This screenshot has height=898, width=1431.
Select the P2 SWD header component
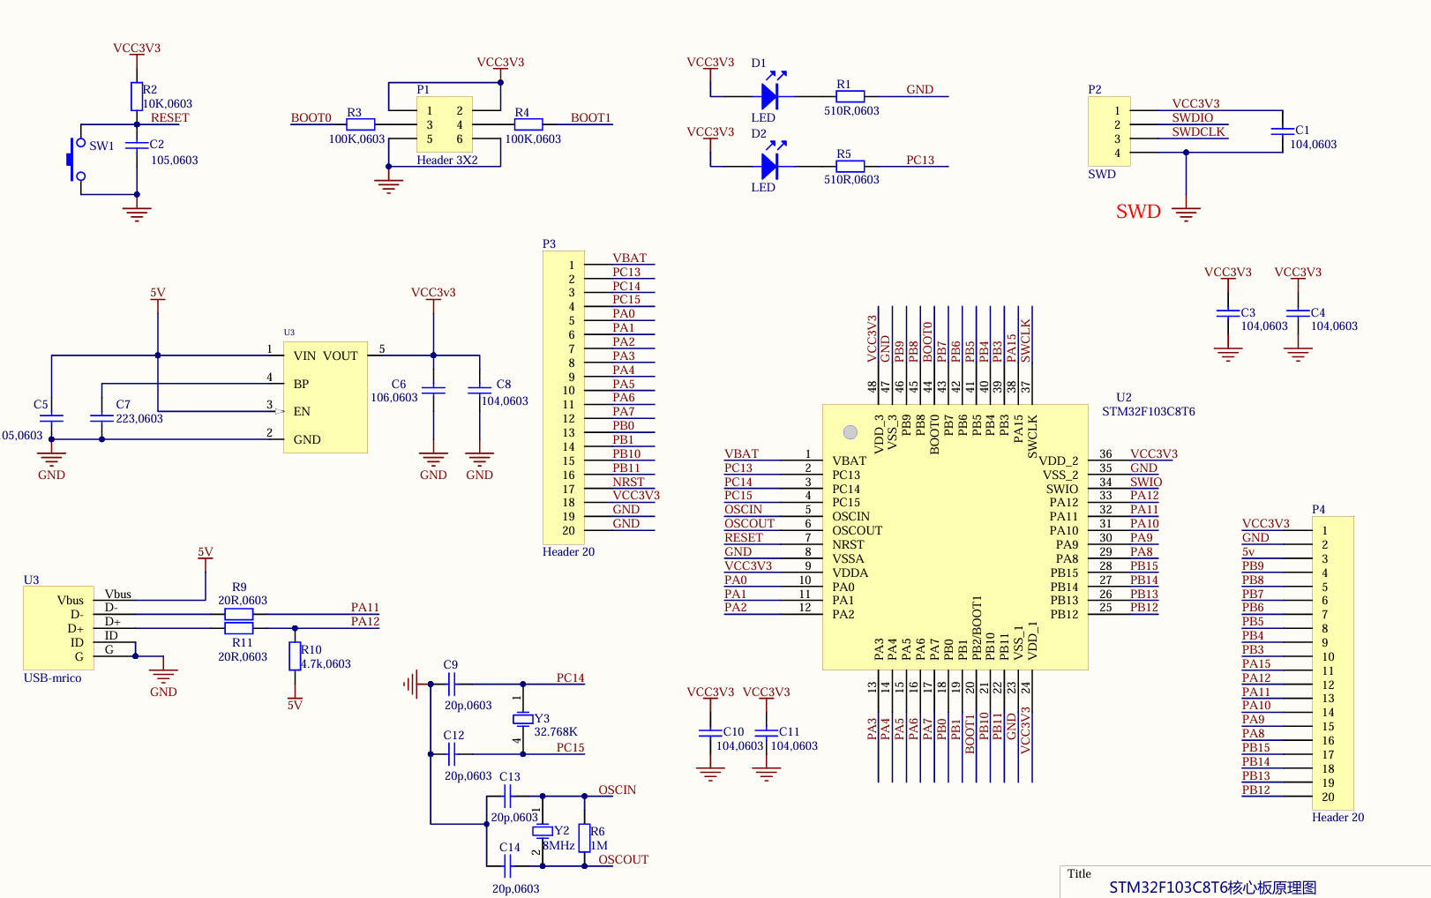click(1109, 131)
